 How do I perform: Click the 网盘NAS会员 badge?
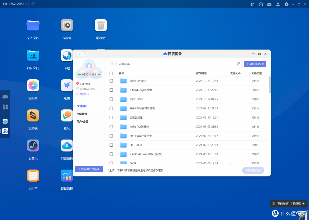coord(86,89)
